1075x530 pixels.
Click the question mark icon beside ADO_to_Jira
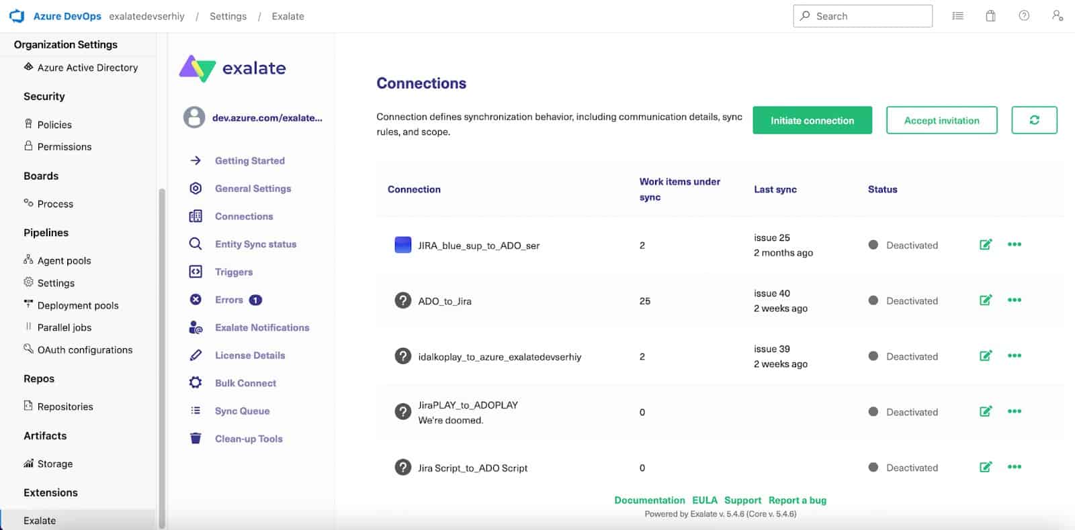402,301
